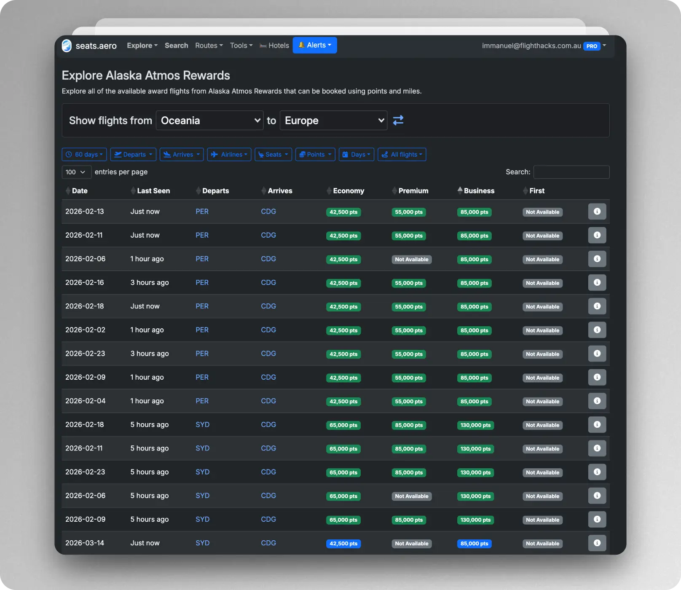Click PER link in 2026-02-13 row
This screenshot has height=590, width=681.
[202, 212]
